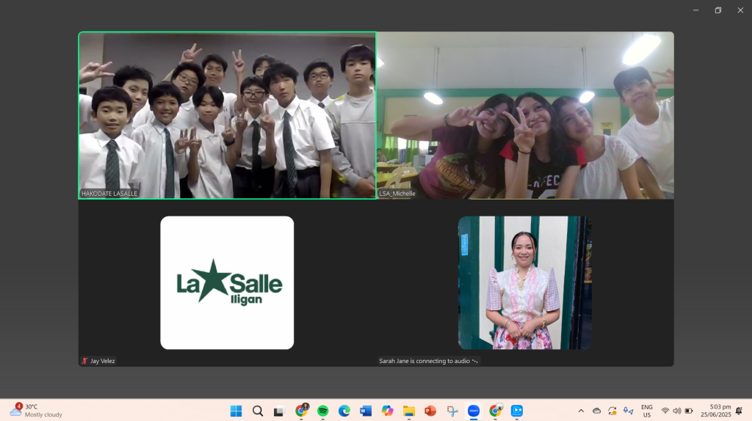Open the blue video camera app in taskbar
Viewport: 752px width, 421px height.
(517, 411)
